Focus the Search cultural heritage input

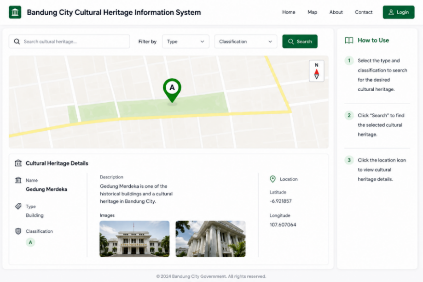click(70, 41)
